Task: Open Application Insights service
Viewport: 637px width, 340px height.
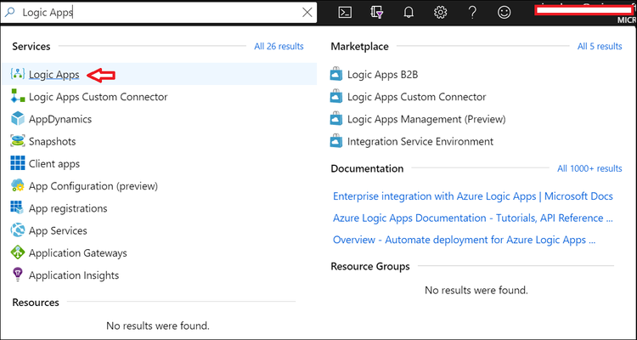Action: point(74,275)
